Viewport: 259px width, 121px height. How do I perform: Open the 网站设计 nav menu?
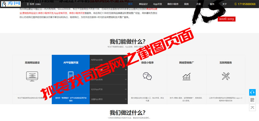(x=143, y=4)
